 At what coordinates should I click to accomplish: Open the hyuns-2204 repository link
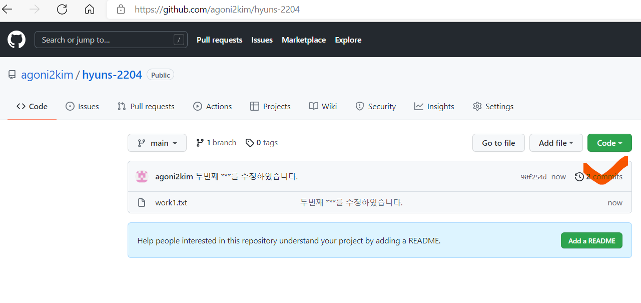[x=112, y=75]
